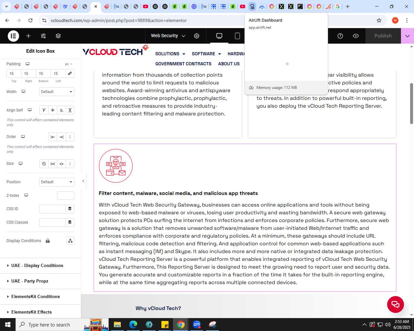Open the Structure layers icon
The image size is (414, 331).
(x=58, y=36)
